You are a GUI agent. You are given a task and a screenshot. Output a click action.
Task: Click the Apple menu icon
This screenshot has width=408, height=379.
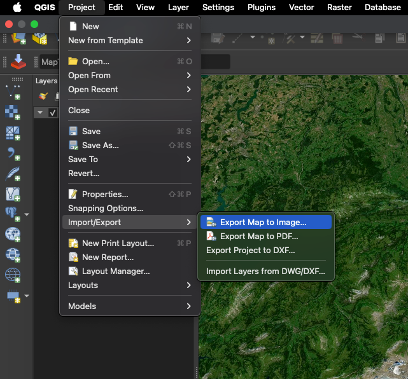pos(17,7)
